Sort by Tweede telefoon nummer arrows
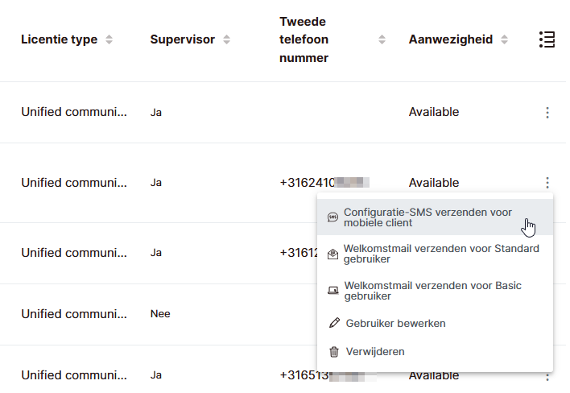The height and width of the screenshot is (393, 570). click(382, 39)
